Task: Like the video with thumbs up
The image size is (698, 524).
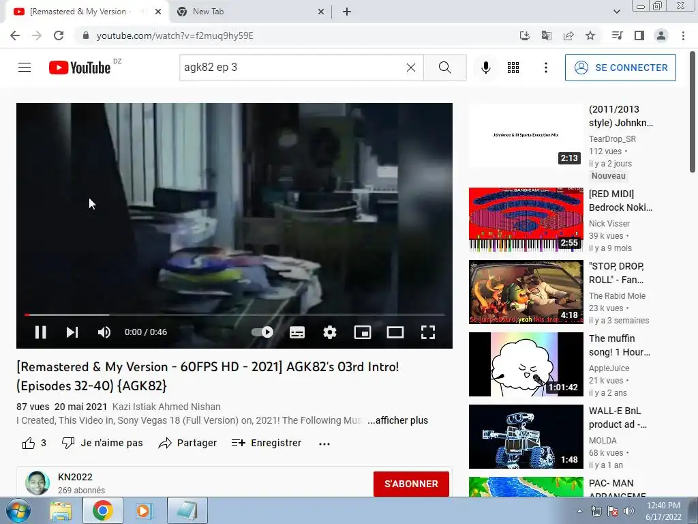Action: point(34,443)
